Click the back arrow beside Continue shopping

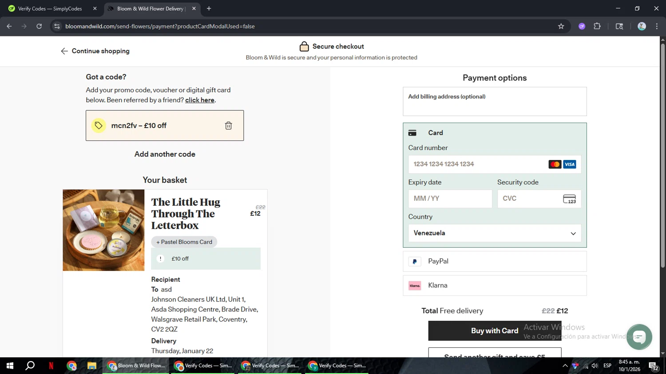pyautogui.click(x=64, y=51)
